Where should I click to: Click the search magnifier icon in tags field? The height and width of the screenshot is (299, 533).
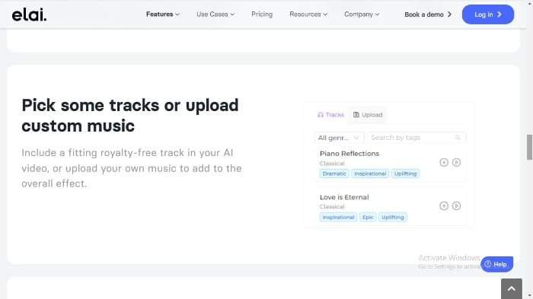coord(458,138)
